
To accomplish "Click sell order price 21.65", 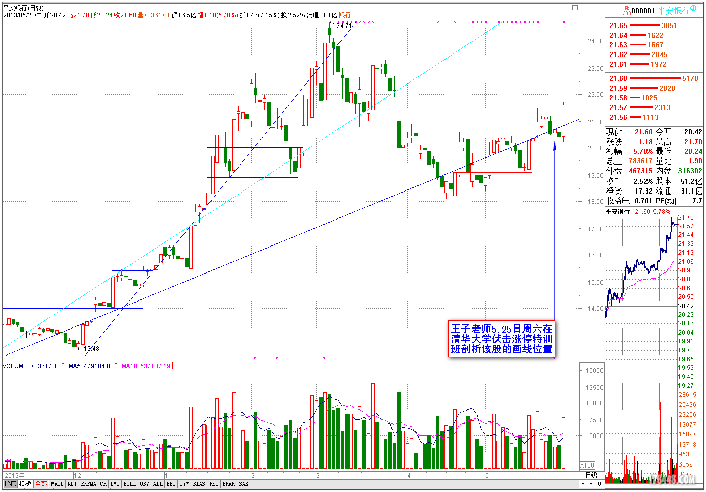I will click(618, 25).
